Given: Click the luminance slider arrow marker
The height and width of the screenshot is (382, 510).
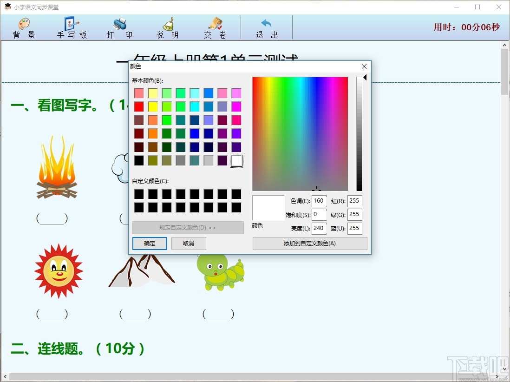Looking at the screenshot, I should (x=365, y=78).
